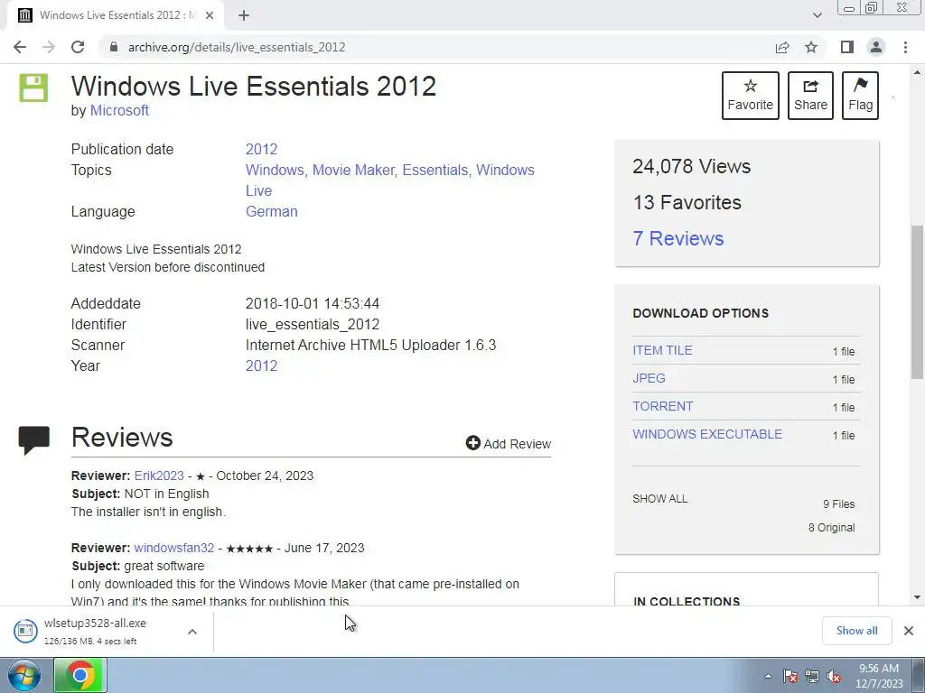The image size is (925, 693).
Task: Click identifier value live_essentials_2012
Action: 312,324
